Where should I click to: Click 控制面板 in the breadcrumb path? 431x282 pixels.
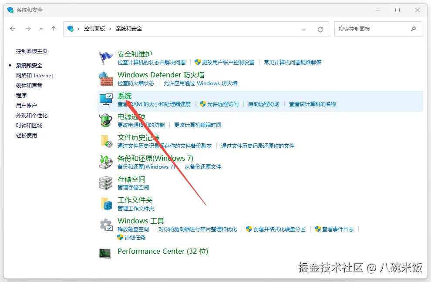point(94,29)
